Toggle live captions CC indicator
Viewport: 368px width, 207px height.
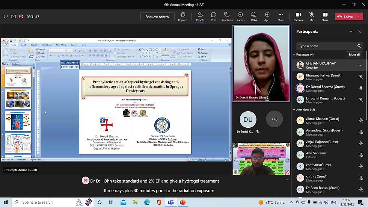14,17
